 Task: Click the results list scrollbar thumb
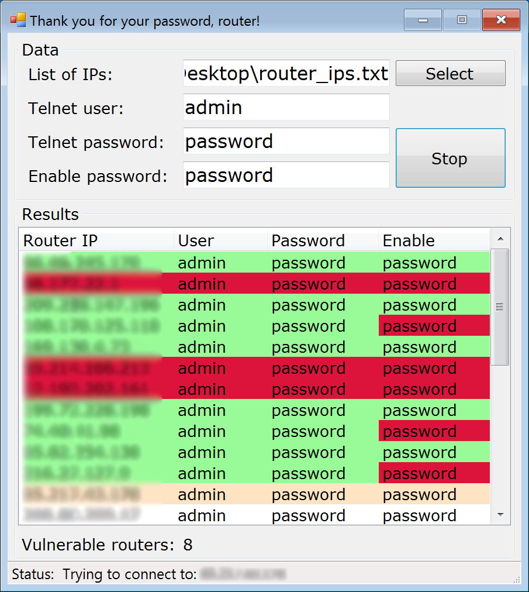pyautogui.click(x=500, y=307)
